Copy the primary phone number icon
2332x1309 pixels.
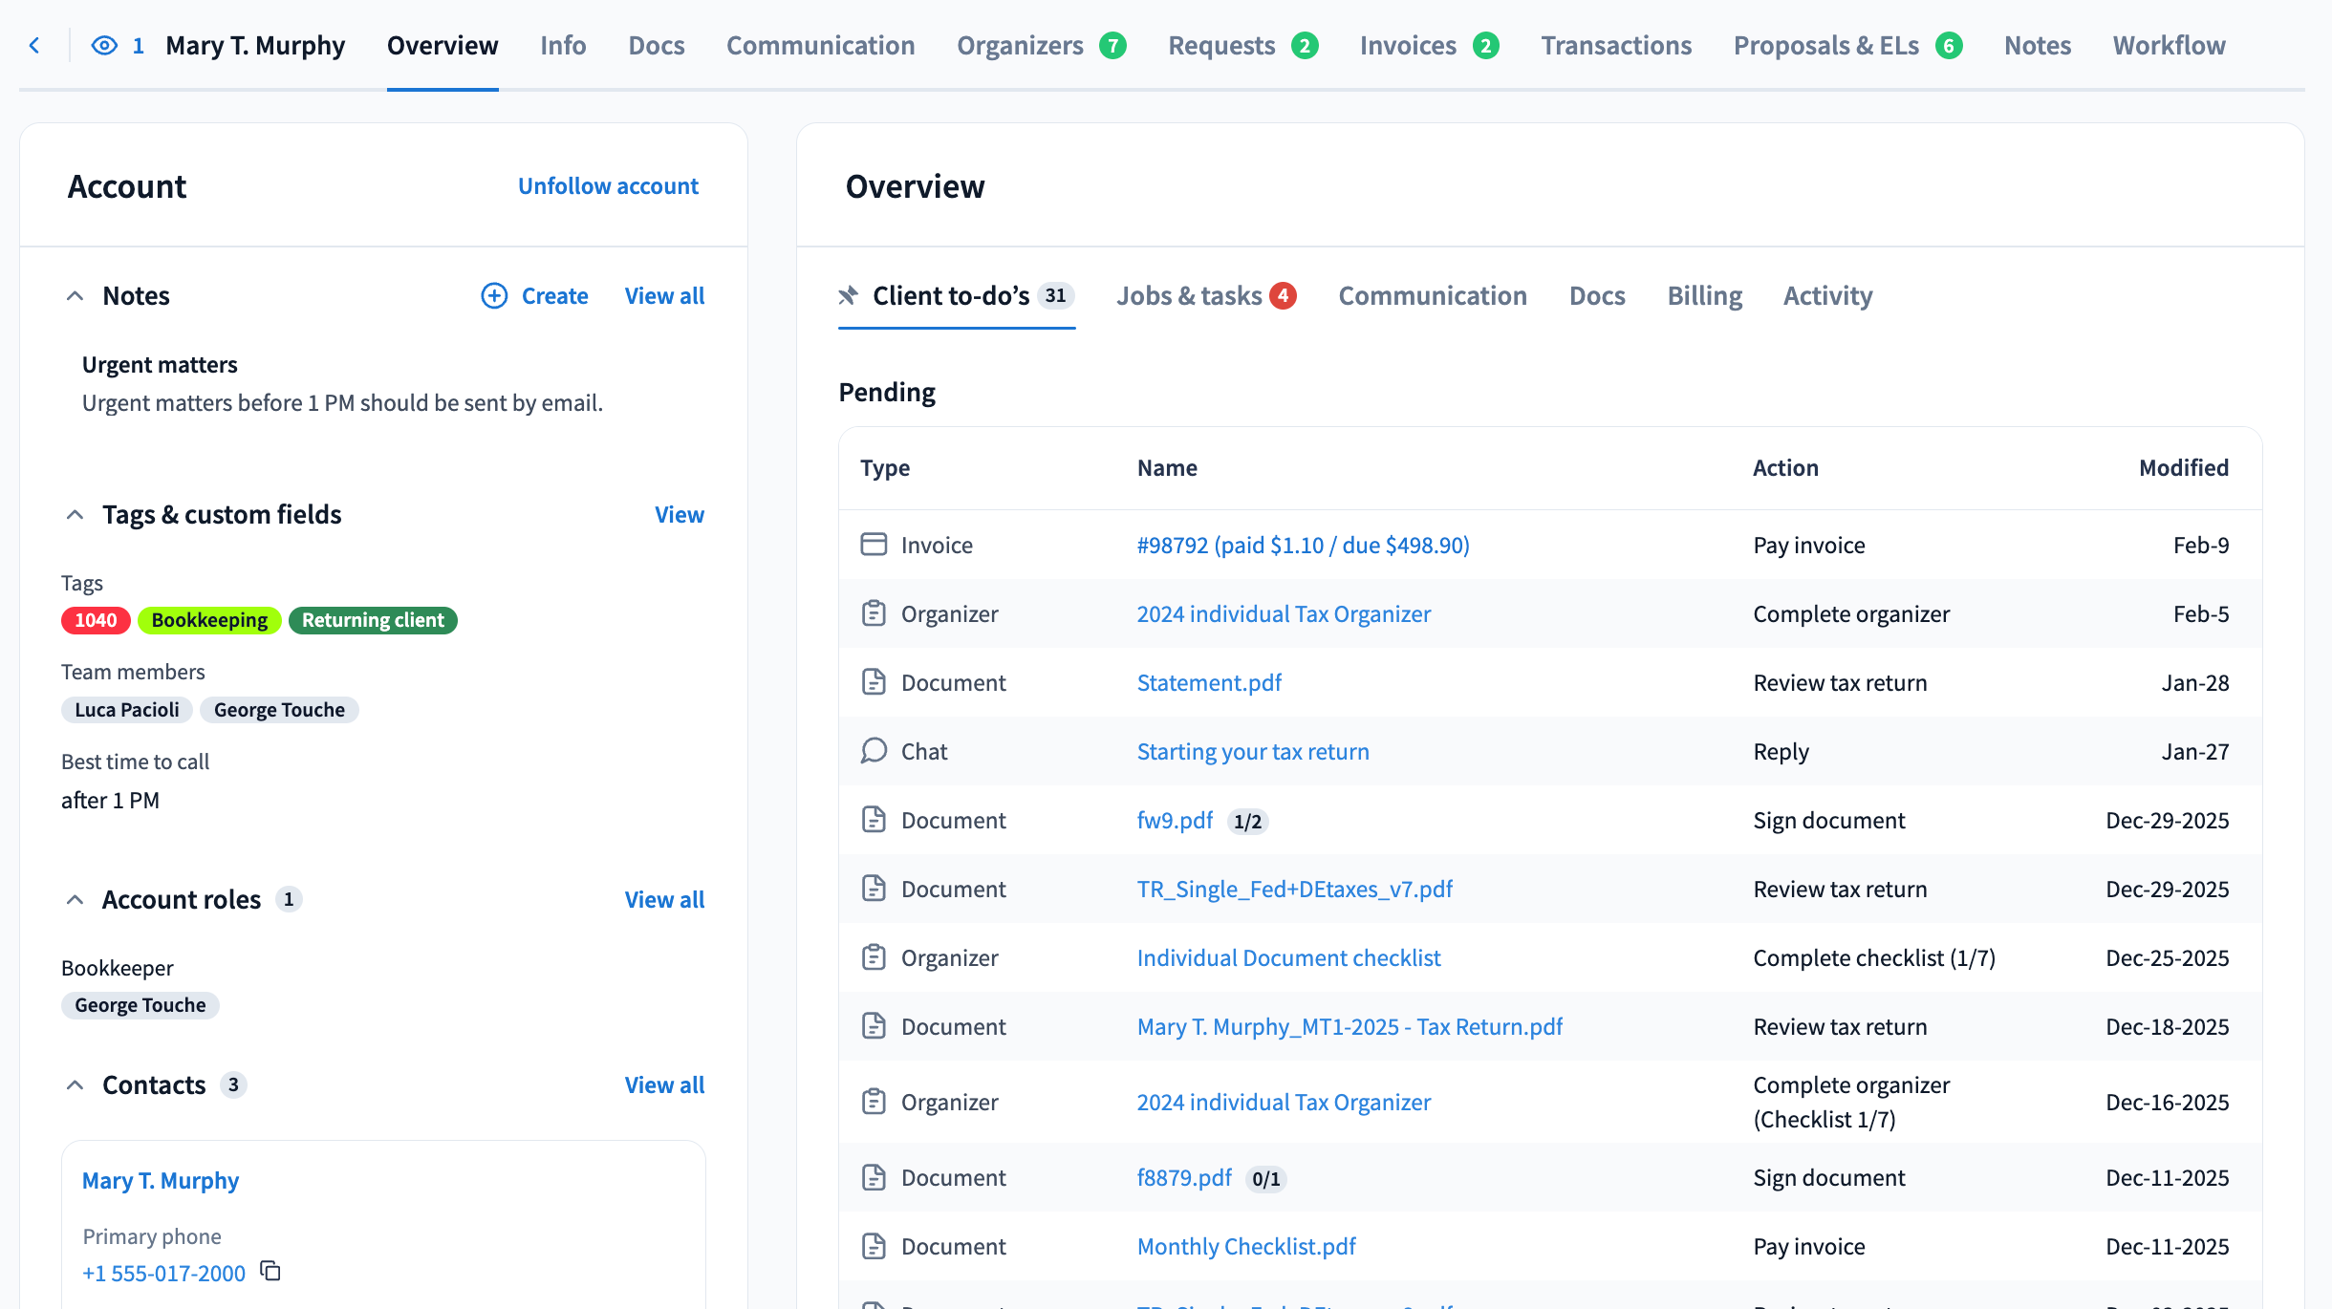(270, 1271)
